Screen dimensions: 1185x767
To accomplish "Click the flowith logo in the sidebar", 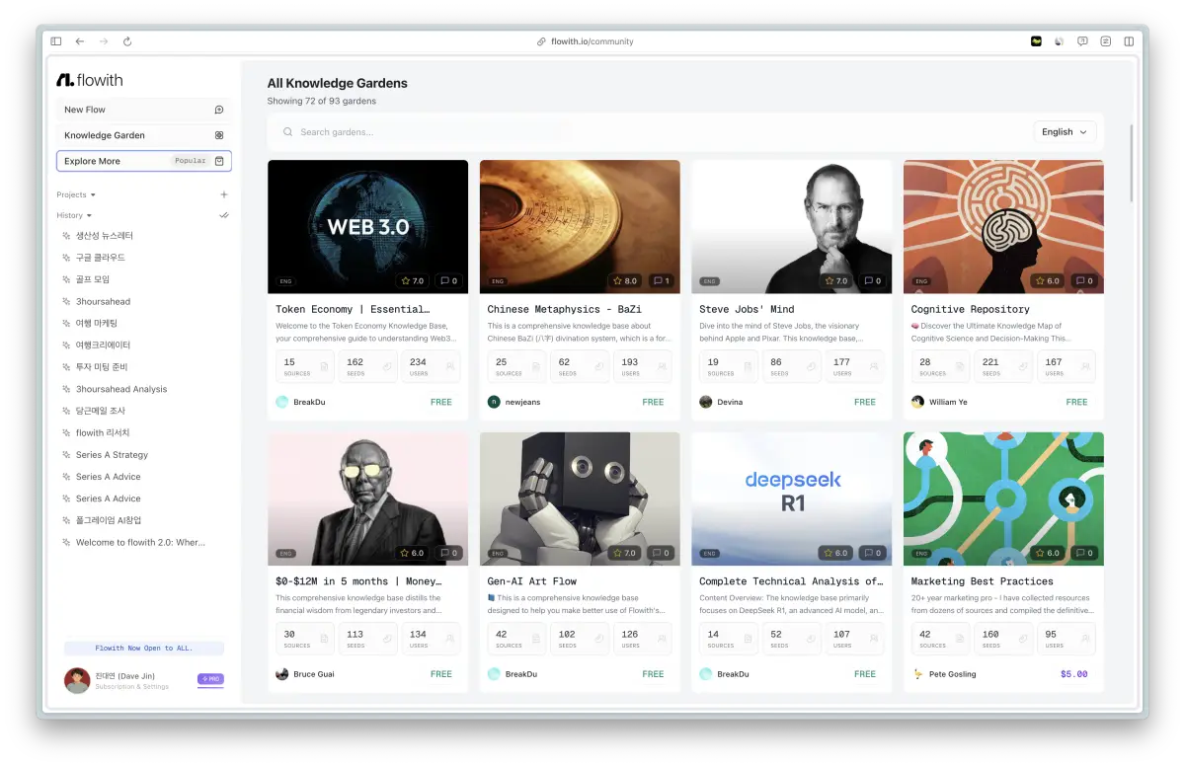I will coord(90,80).
